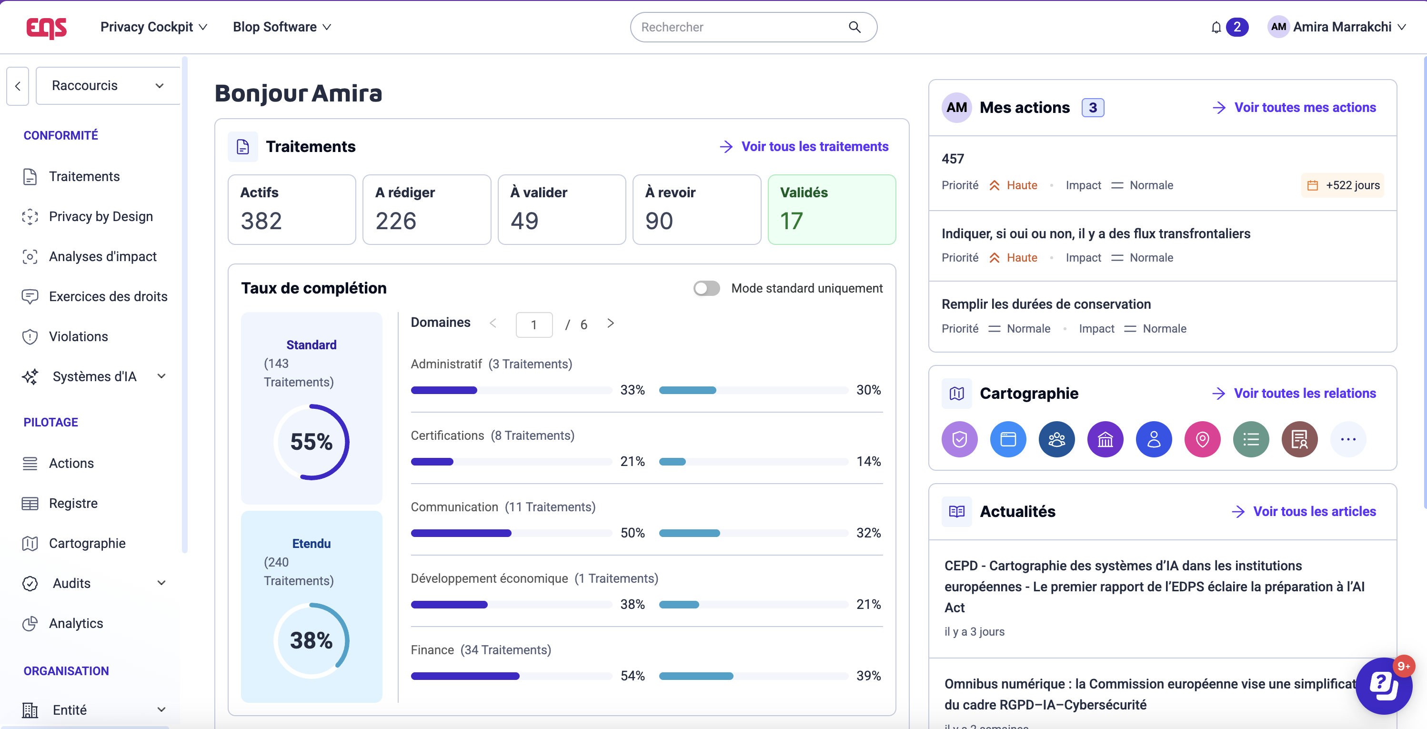The height and width of the screenshot is (729, 1427).
Task: Open the bank building cartography icon
Action: pyautogui.click(x=1105, y=439)
